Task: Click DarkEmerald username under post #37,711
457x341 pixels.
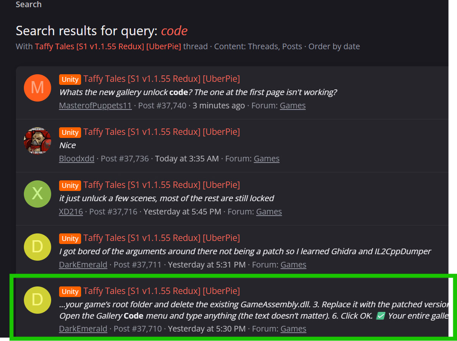Action: pos(83,264)
